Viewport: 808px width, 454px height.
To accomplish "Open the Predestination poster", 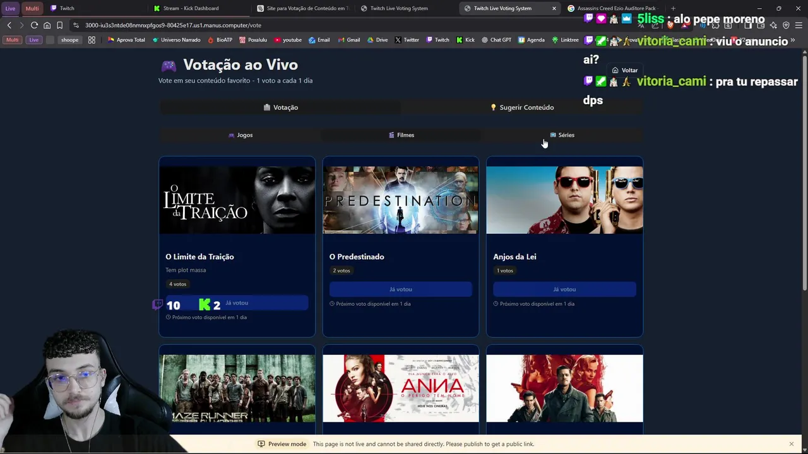I will pos(400,200).
